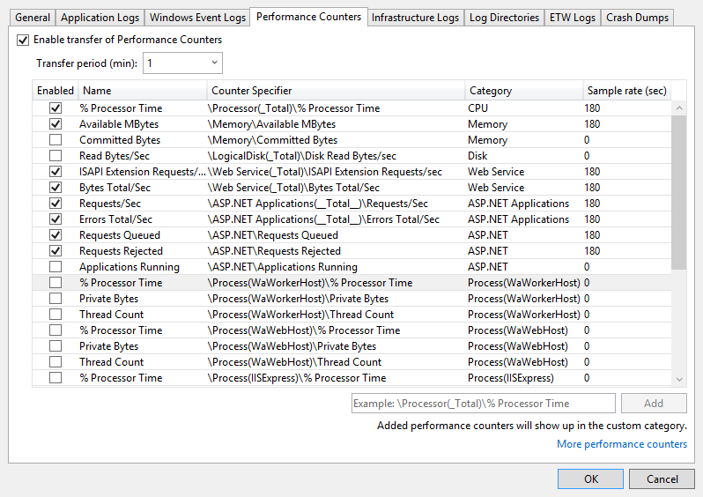The height and width of the screenshot is (497, 703).
Task: Switch to the General tab
Action: [x=33, y=18]
